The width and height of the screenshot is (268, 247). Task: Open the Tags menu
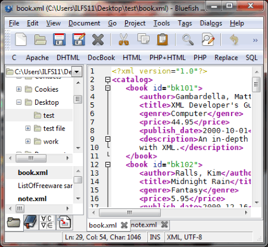[185, 23]
